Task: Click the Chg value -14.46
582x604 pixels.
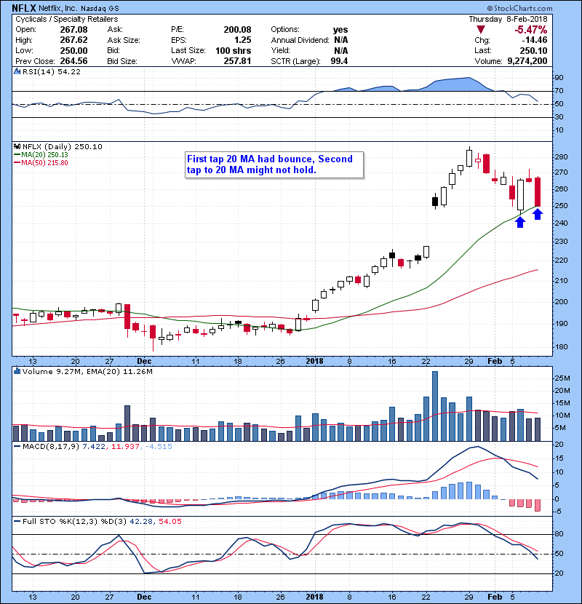Action: pos(534,40)
